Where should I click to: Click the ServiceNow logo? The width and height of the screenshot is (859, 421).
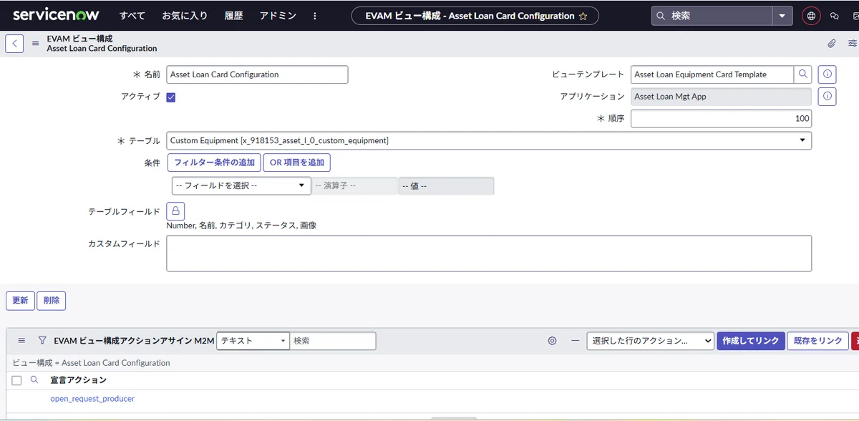pos(56,15)
